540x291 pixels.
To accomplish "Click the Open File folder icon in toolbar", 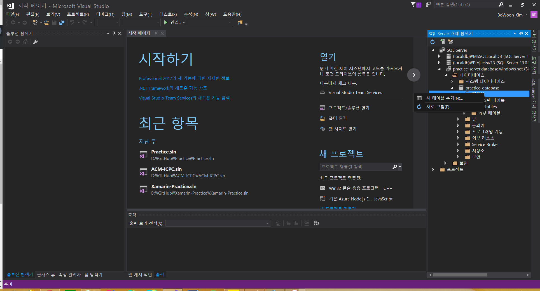I will (47, 22).
